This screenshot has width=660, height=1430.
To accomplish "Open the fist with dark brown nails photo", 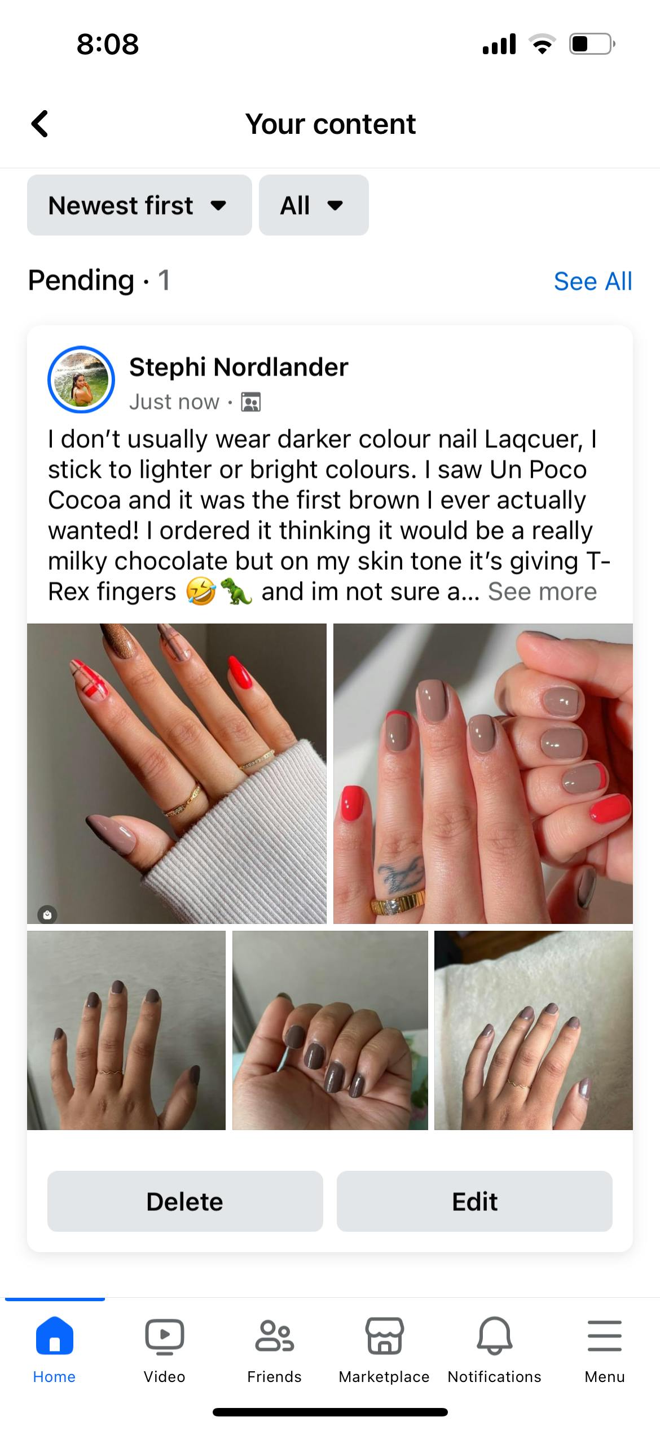I will click(330, 1030).
